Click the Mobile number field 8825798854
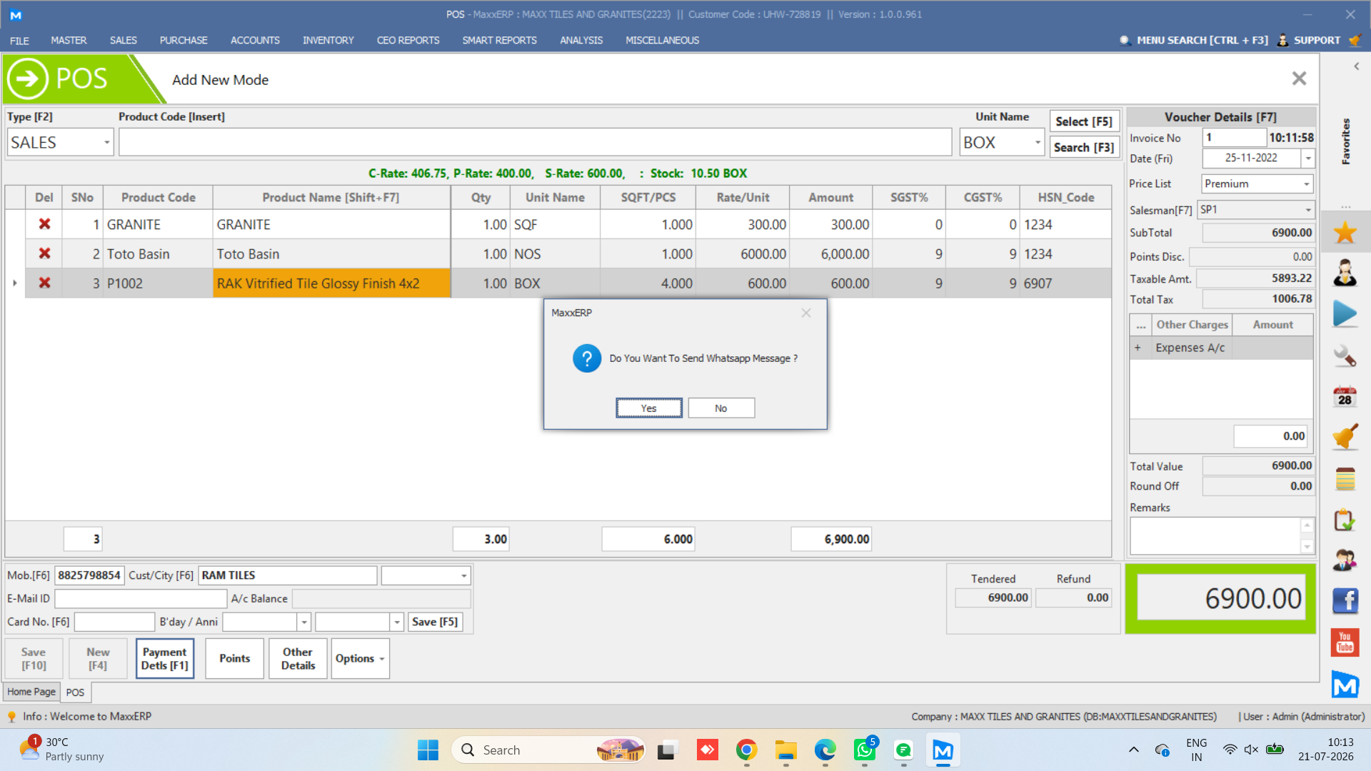The height and width of the screenshot is (771, 1371). (89, 575)
